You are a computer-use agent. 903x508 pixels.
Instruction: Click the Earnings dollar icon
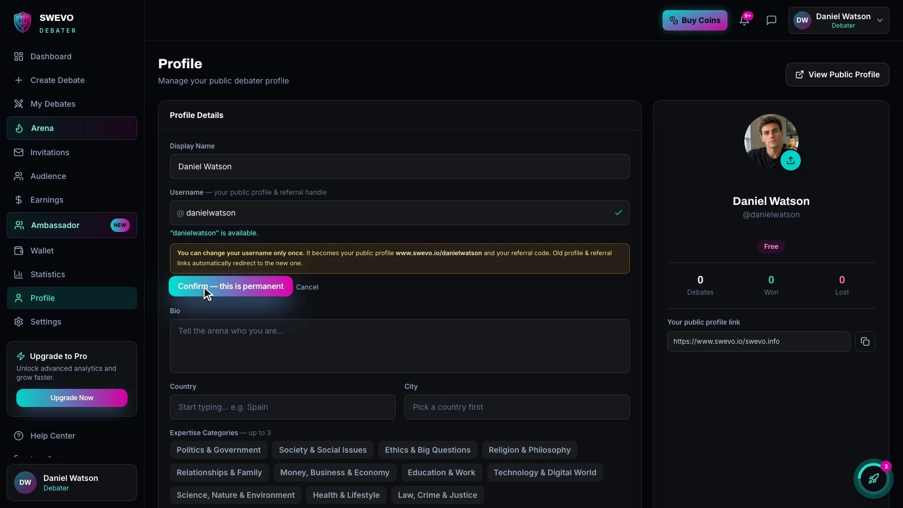[x=19, y=200]
